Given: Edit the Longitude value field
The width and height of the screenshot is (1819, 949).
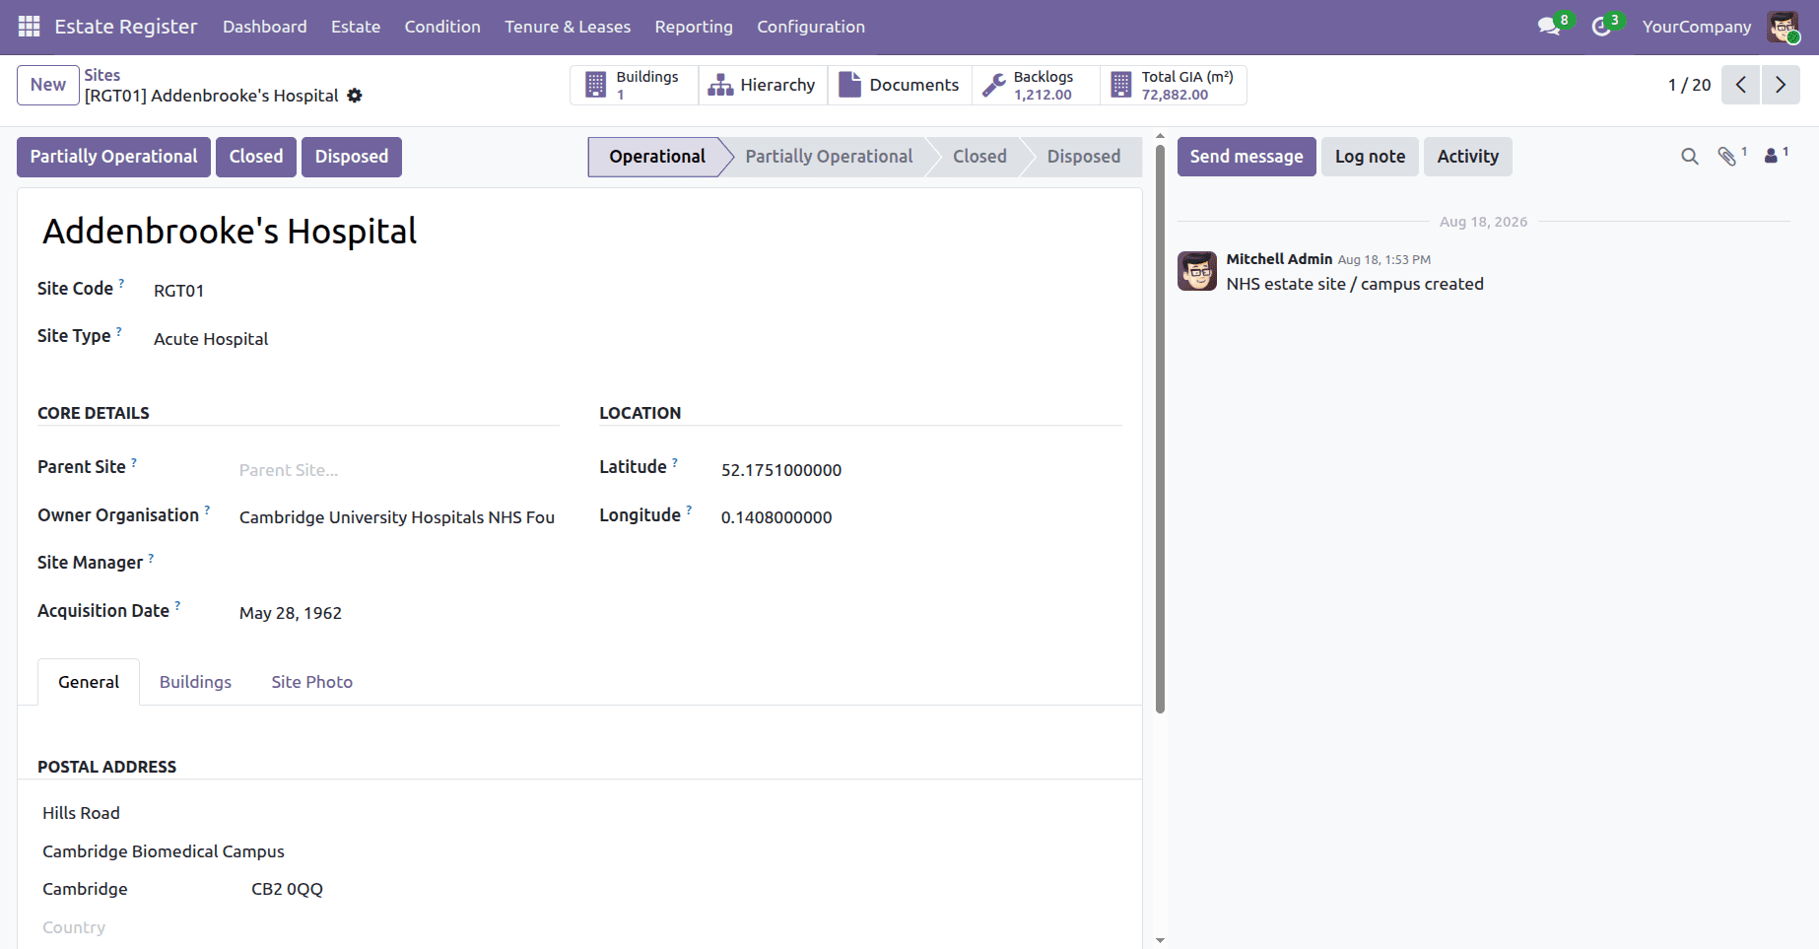Looking at the screenshot, I should coord(920,517).
